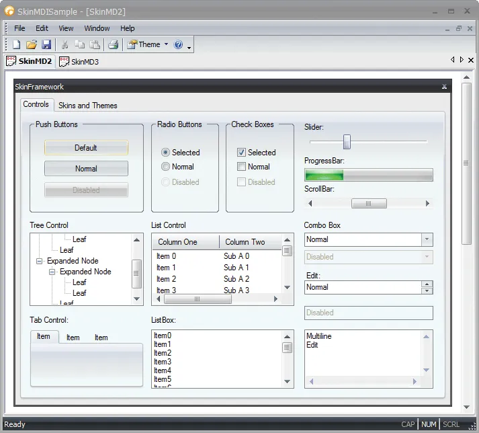
Task: Click the Slider thumb handle
Action: (x=347, y=142)
